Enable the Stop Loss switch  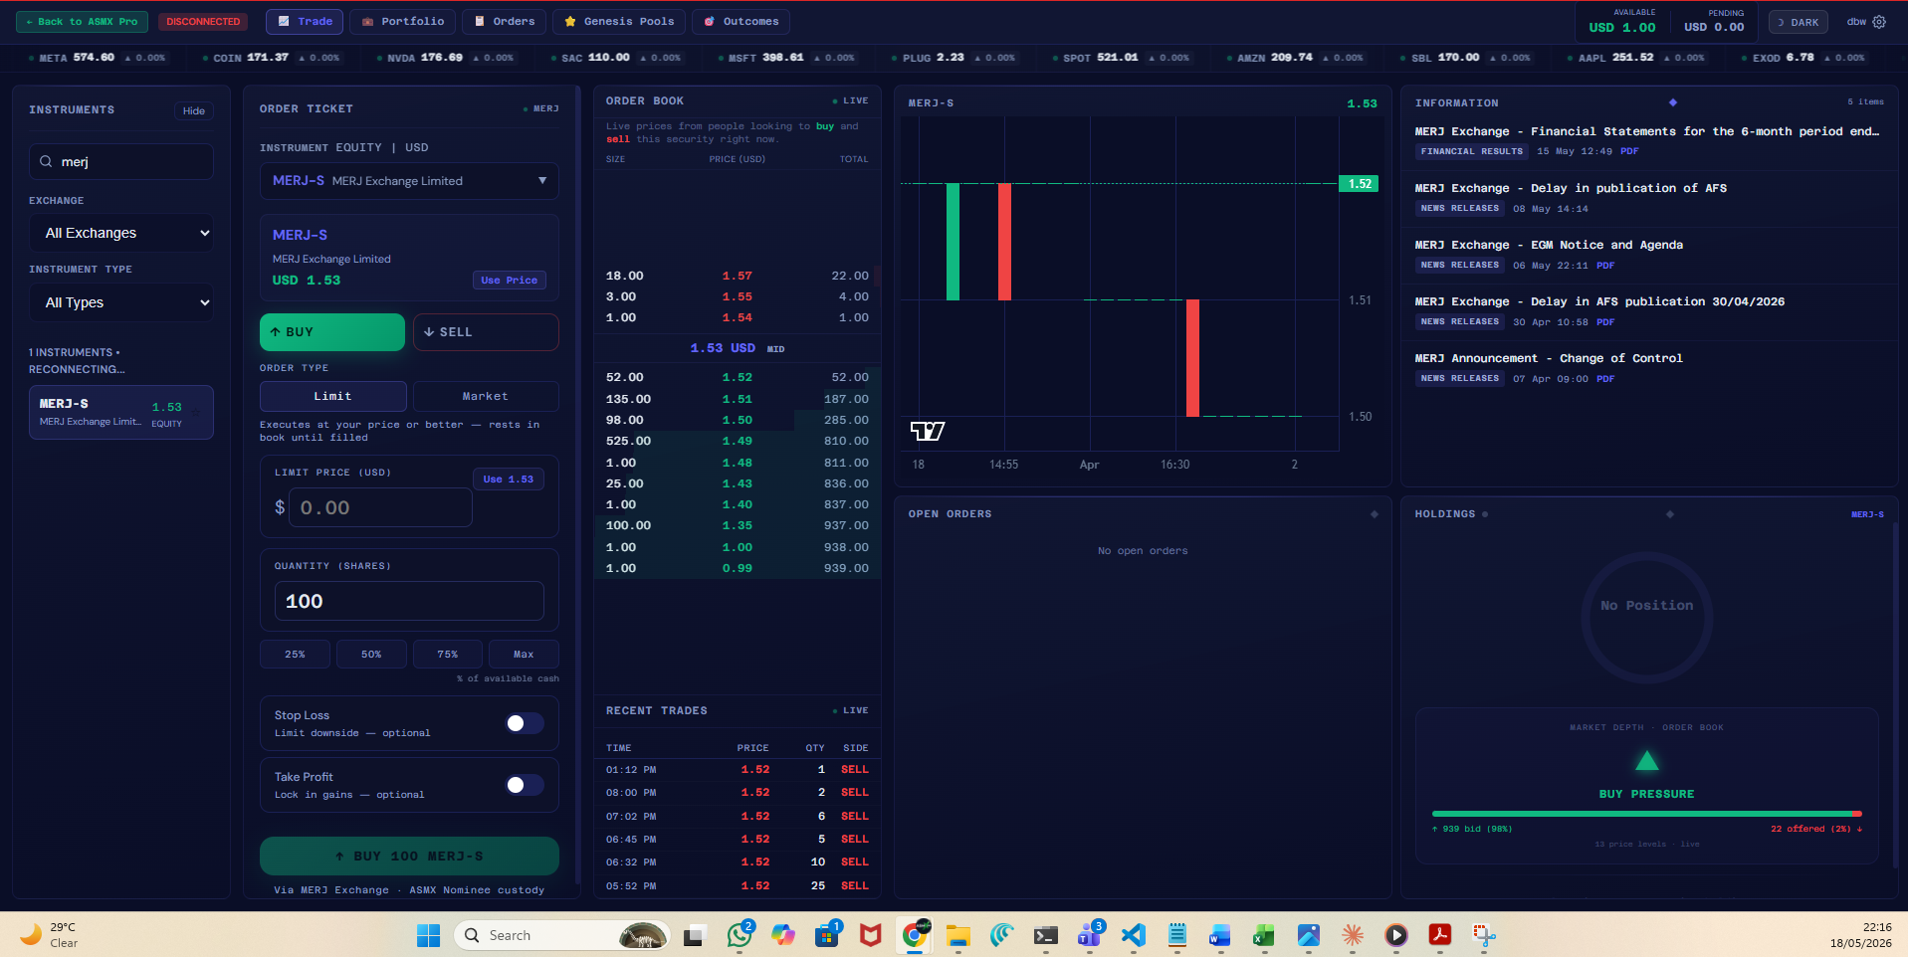[525, 723]
